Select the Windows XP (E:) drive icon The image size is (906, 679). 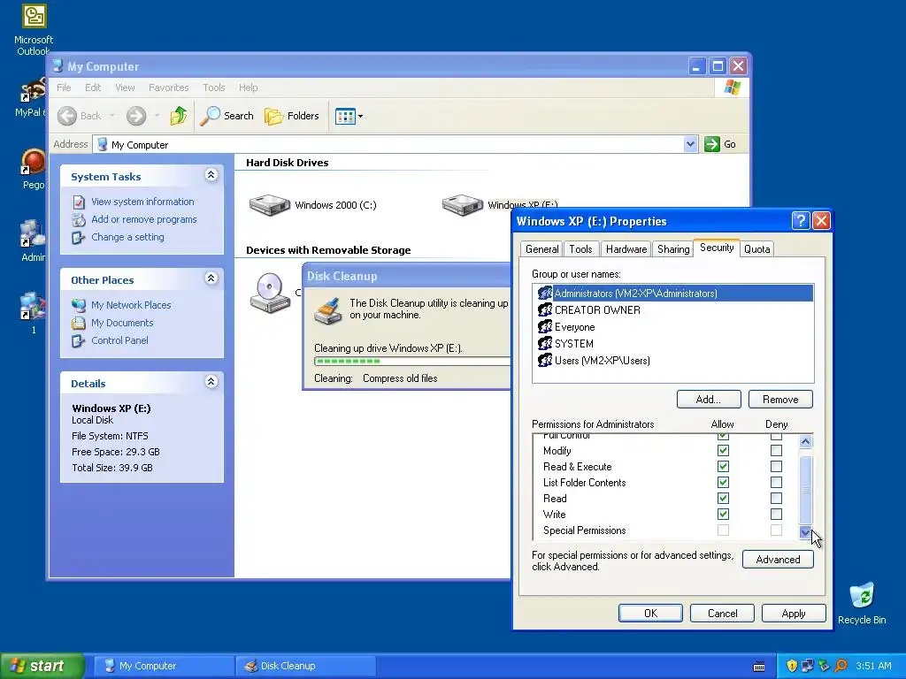(x=462, y=205)
